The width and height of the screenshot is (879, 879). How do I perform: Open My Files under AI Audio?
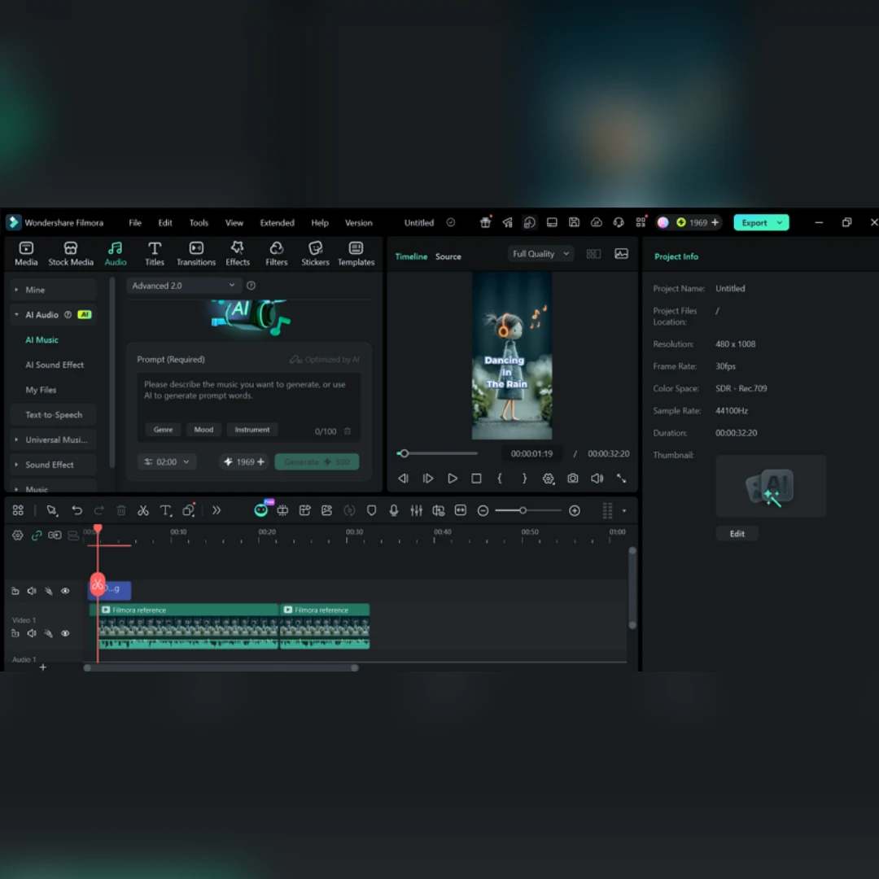pos(41,390)
